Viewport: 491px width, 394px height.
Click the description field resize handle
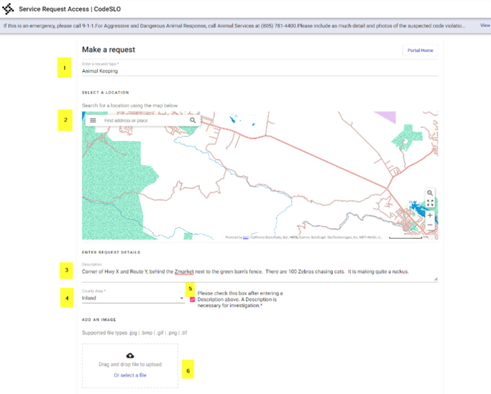coord(435,278)
